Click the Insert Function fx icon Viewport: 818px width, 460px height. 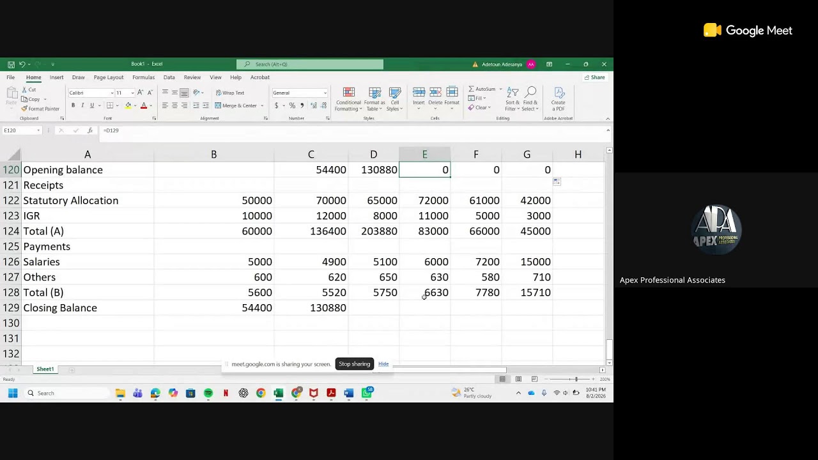tap(90, 130)
